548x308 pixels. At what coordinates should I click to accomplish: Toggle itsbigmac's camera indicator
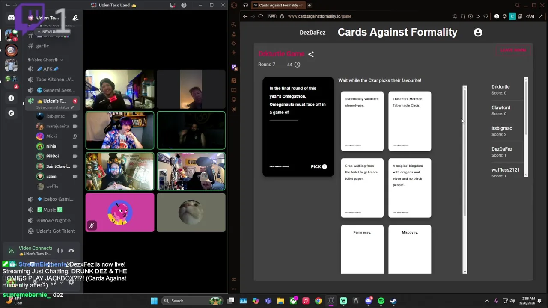75,116
